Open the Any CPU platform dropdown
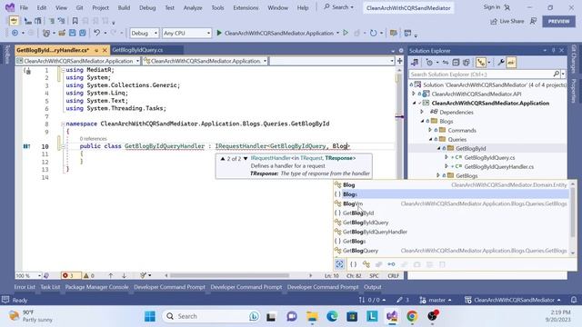The height and width of the screenshot is (327, 582). 186,33
